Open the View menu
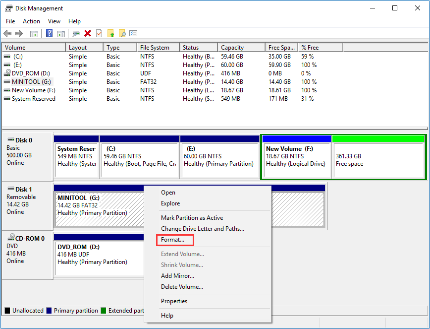Screen dimensions: 430x329 [x=54, y=21]
